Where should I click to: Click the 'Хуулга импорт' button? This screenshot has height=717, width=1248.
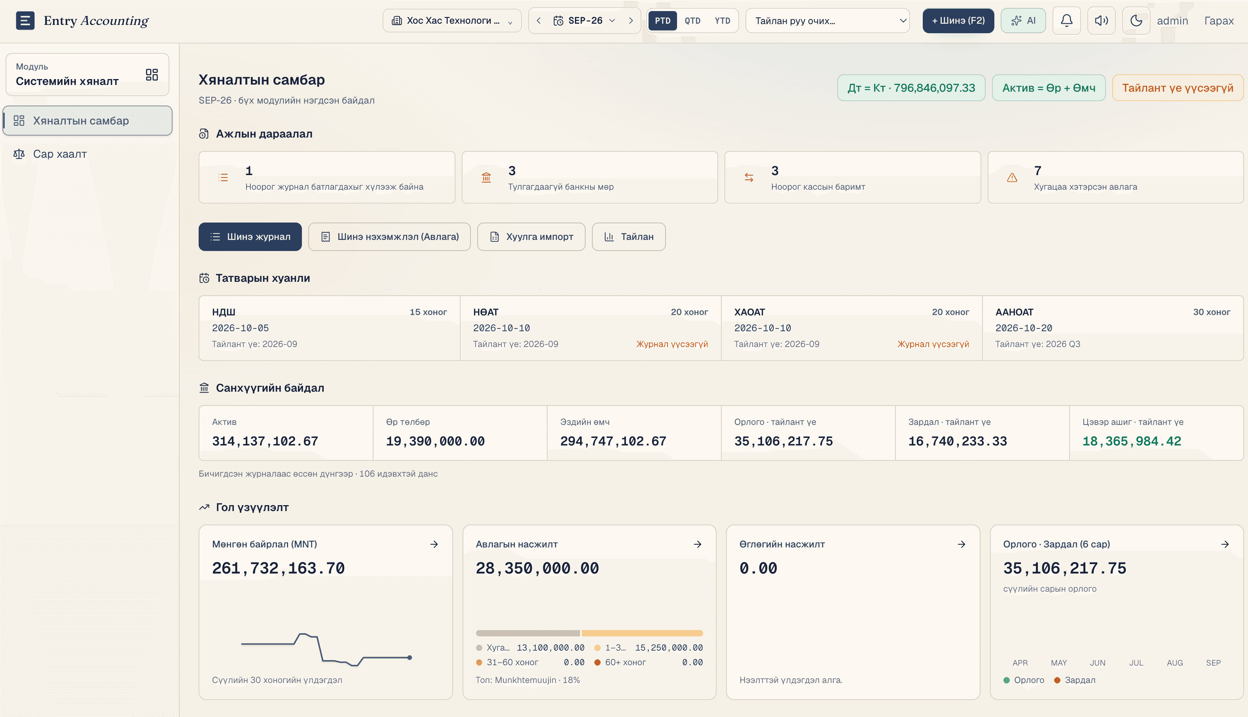[531, 237]
